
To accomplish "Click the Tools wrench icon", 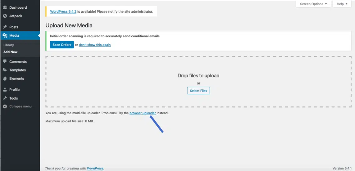I will (5, 98).
